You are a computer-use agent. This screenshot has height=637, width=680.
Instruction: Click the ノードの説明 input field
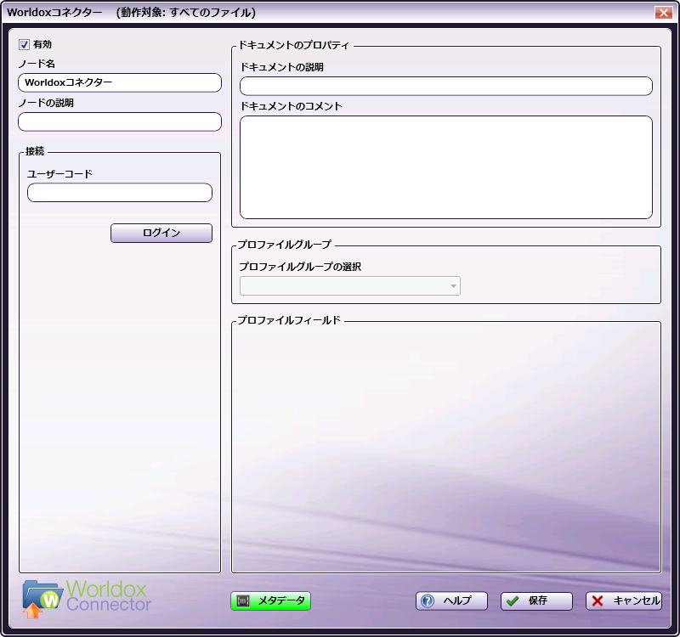pos(120,121)
